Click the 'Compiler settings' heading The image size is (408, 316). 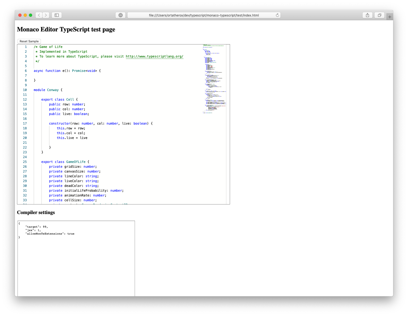(36, 212)
